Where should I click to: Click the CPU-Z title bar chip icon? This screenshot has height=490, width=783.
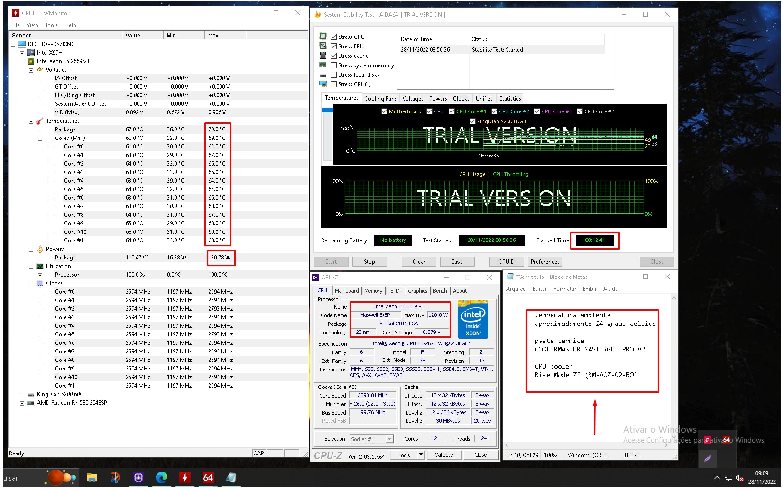315,277
